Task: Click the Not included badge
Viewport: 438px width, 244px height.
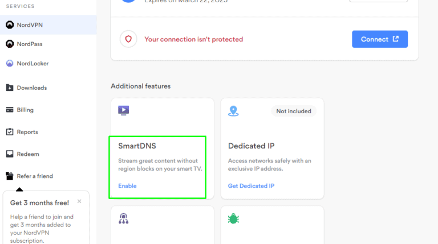Action: 294,111
